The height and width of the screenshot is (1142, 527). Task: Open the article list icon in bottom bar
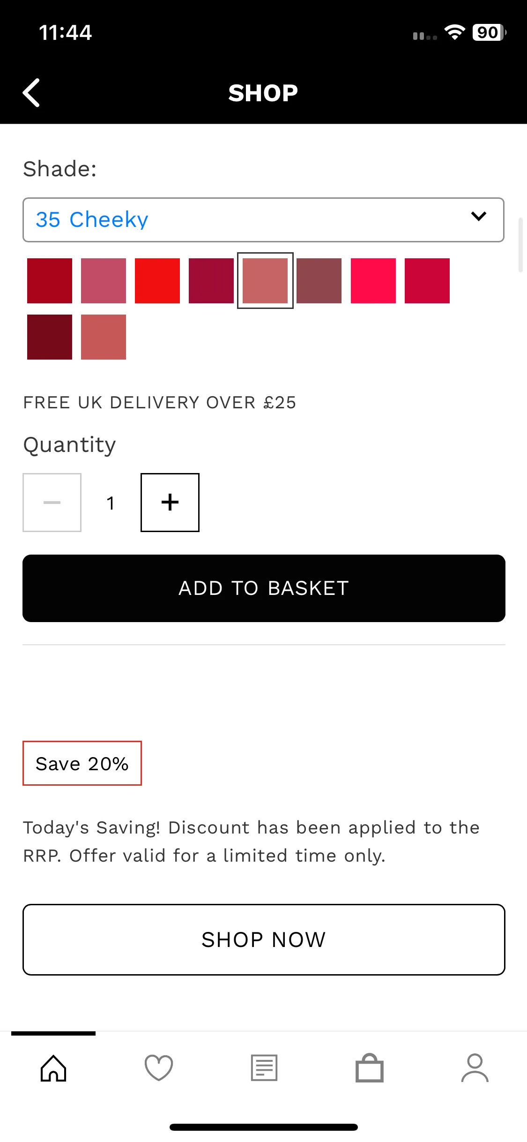264,1068
